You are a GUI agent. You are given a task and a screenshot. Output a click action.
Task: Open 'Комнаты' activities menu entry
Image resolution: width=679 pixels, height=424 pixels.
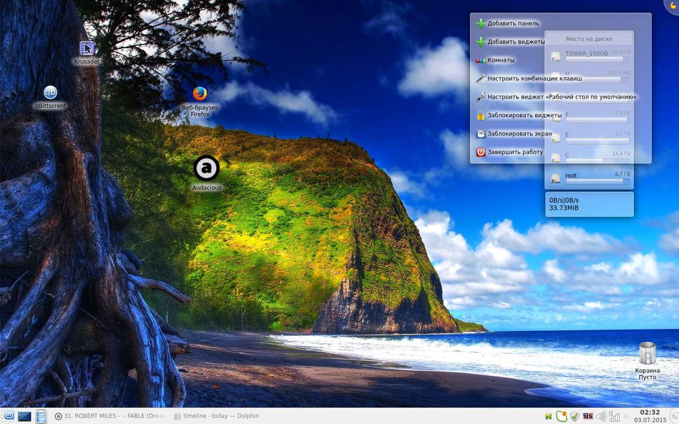pos(501,60)
